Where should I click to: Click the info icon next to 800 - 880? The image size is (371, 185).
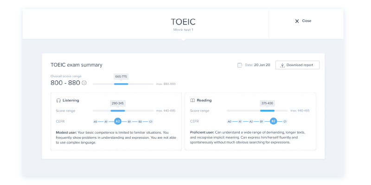pos(84,83)
